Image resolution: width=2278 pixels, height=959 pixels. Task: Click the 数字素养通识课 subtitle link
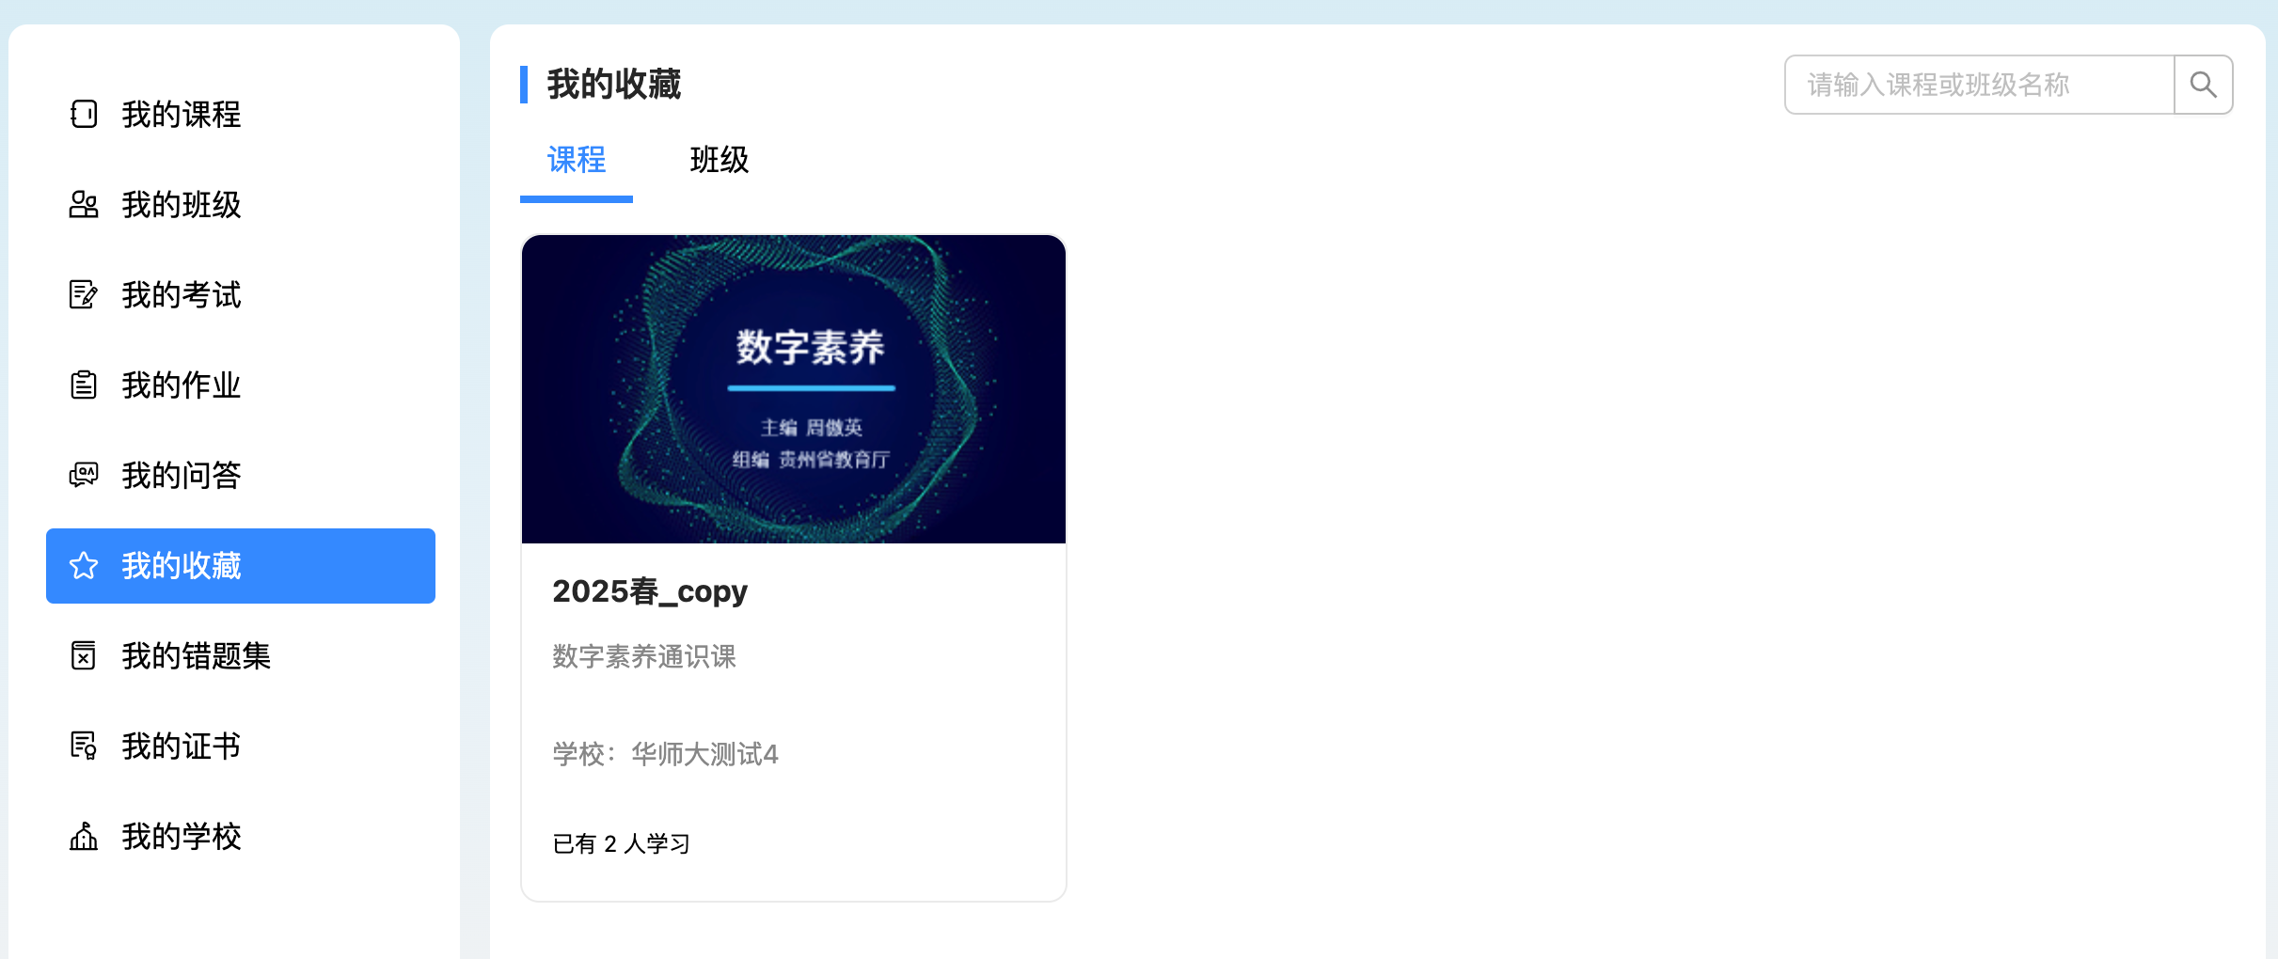(x=644, y=656)
